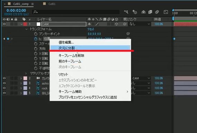The height and width of the screenshot is (133, 197).
Task: Open the Cut01_comp panel menu icon
Action: tap(32, 4)
